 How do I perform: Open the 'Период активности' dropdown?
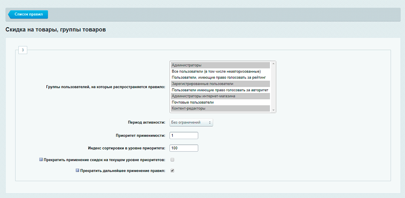(191, 123)
